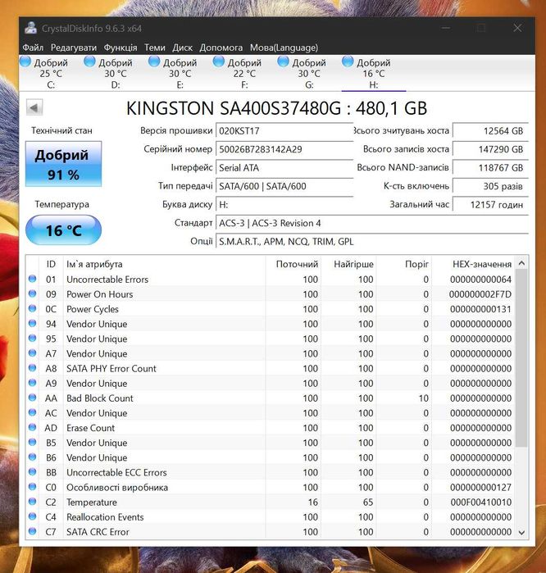Click status dot of Erase Count row
This screenshot has height=573, width=546.
tap(33, 427)
